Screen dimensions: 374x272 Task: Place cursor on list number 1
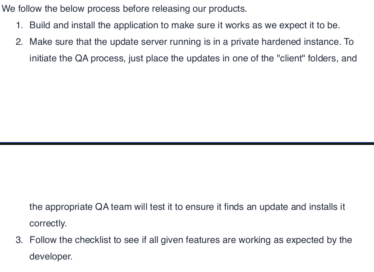[19, 25]
